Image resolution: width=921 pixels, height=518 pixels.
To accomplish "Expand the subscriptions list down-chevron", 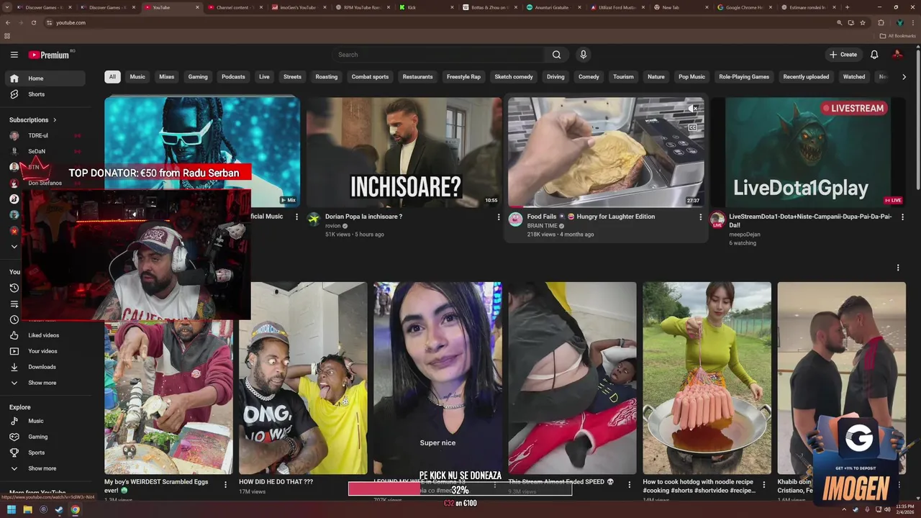I will [x=14, y=247].
